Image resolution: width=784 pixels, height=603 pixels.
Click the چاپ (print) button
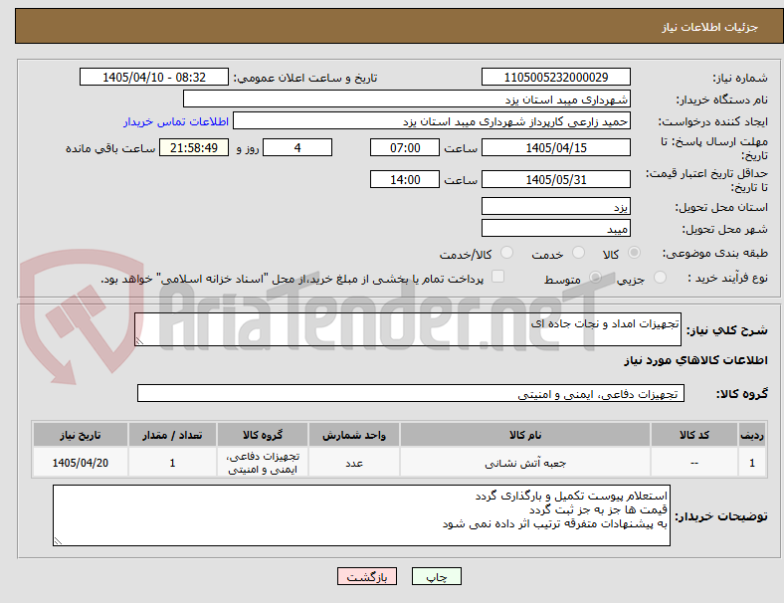pos(436,576)
